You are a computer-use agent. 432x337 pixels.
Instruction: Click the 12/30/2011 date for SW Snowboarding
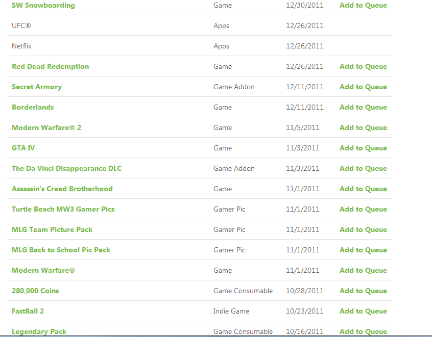(x=304, y=6)
